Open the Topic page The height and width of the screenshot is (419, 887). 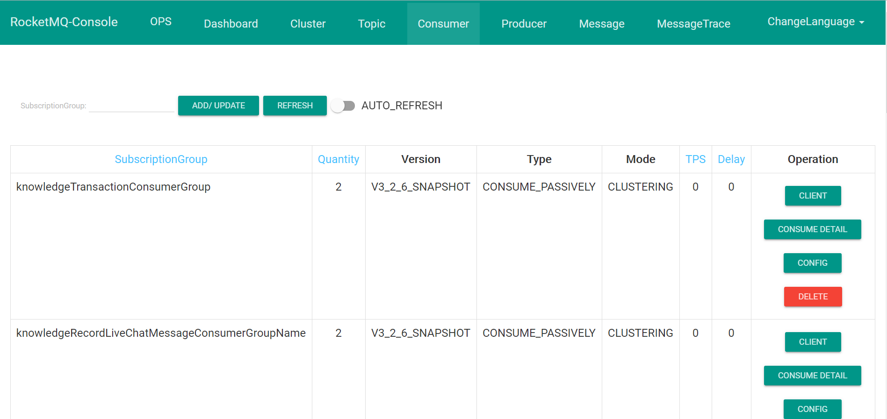coord(372,24)
